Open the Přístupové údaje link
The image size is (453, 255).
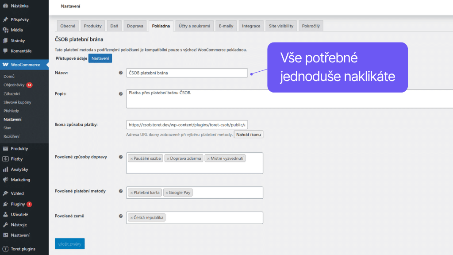coord(71,58)
